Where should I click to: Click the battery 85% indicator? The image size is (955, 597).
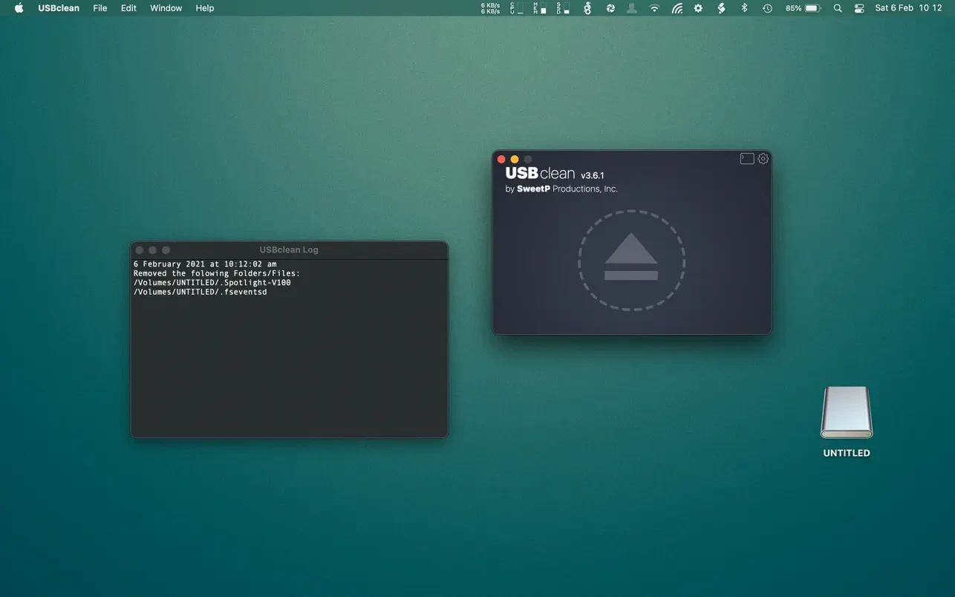(802, 8)
